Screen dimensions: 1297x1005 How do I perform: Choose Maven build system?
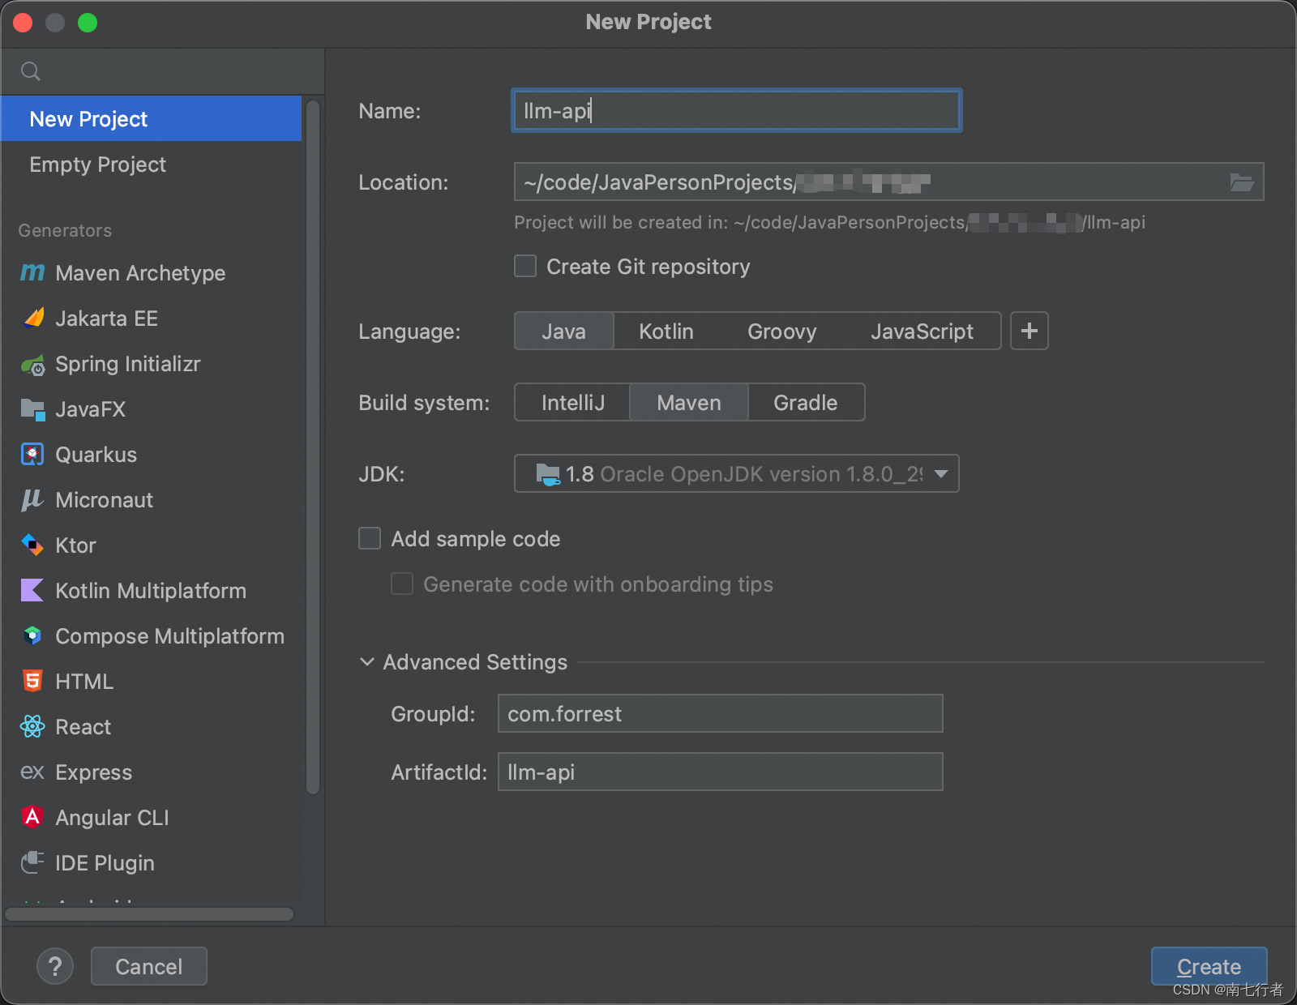689,402
